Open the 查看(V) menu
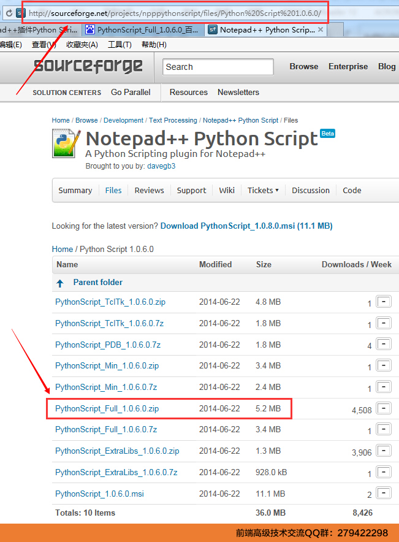399x542 pixels. 44,45
